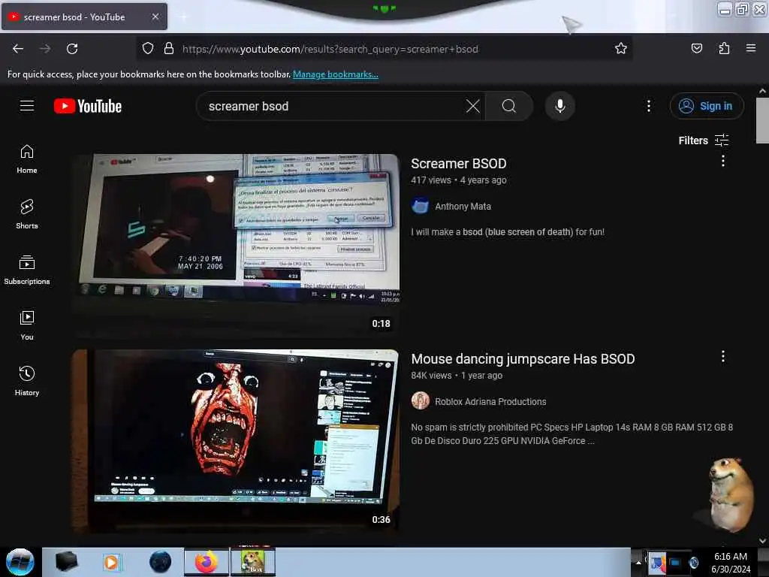Open Pocket save icon

tap(696, 49)
